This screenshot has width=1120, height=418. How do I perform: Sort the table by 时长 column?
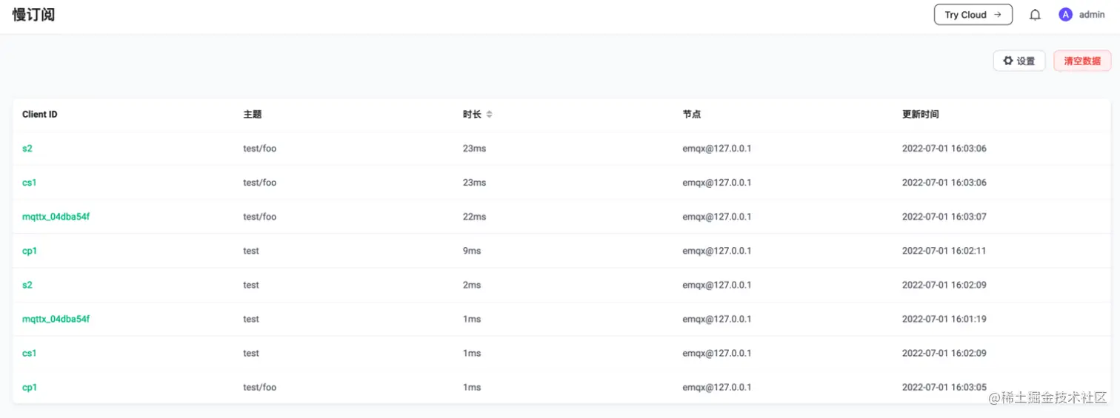(489, 115)
